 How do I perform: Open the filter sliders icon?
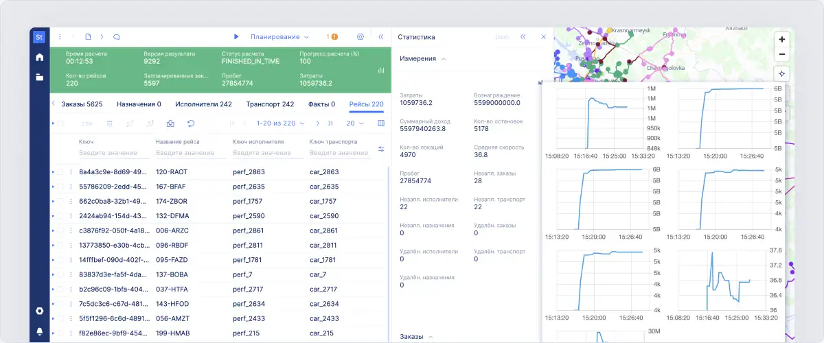click(381, 148)
